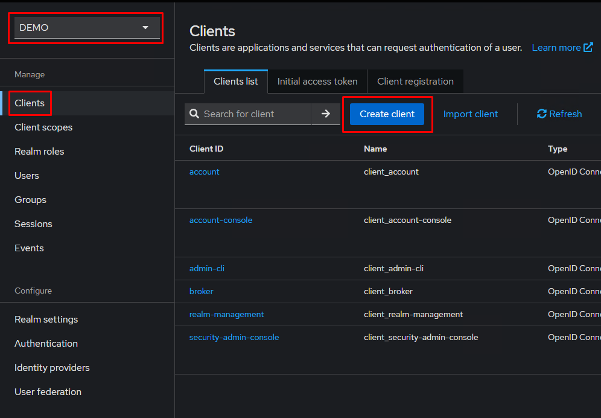Open the admin-cli client
The width and height of the screenshot is (601, 418).
click(207, 268)
